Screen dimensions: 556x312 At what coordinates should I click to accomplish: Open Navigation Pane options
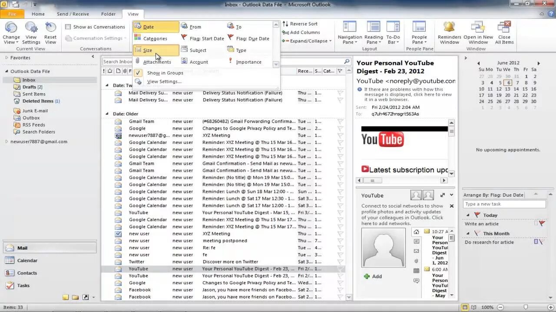[350, 33]
